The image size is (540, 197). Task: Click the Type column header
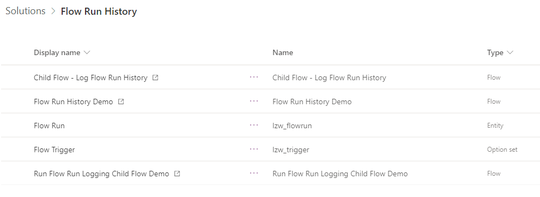click(495, 53)
